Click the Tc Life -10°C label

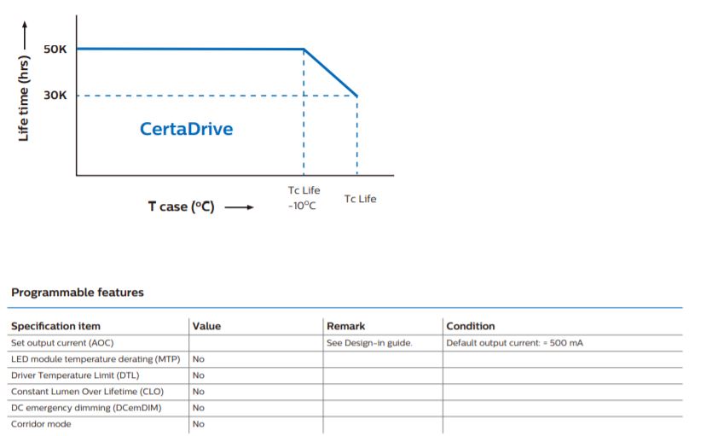(x=304, y=198)
